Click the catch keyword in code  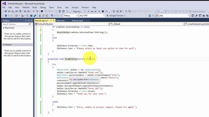pos(55,102)
